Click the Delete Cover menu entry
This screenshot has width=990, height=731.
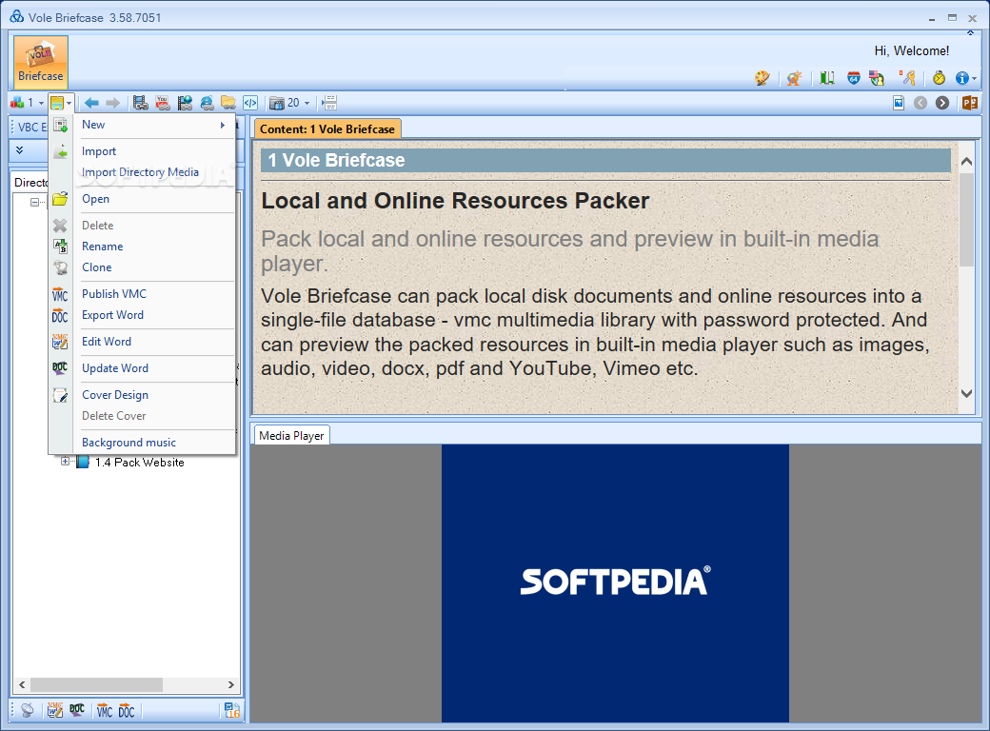(x=142, y=416)
